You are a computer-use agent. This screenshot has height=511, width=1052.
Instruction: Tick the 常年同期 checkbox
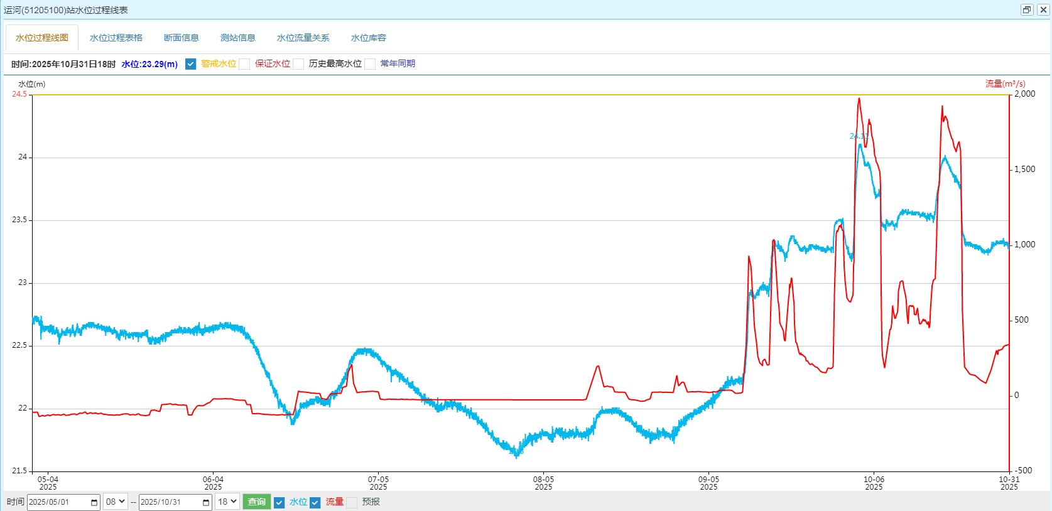tap(371, 64)
